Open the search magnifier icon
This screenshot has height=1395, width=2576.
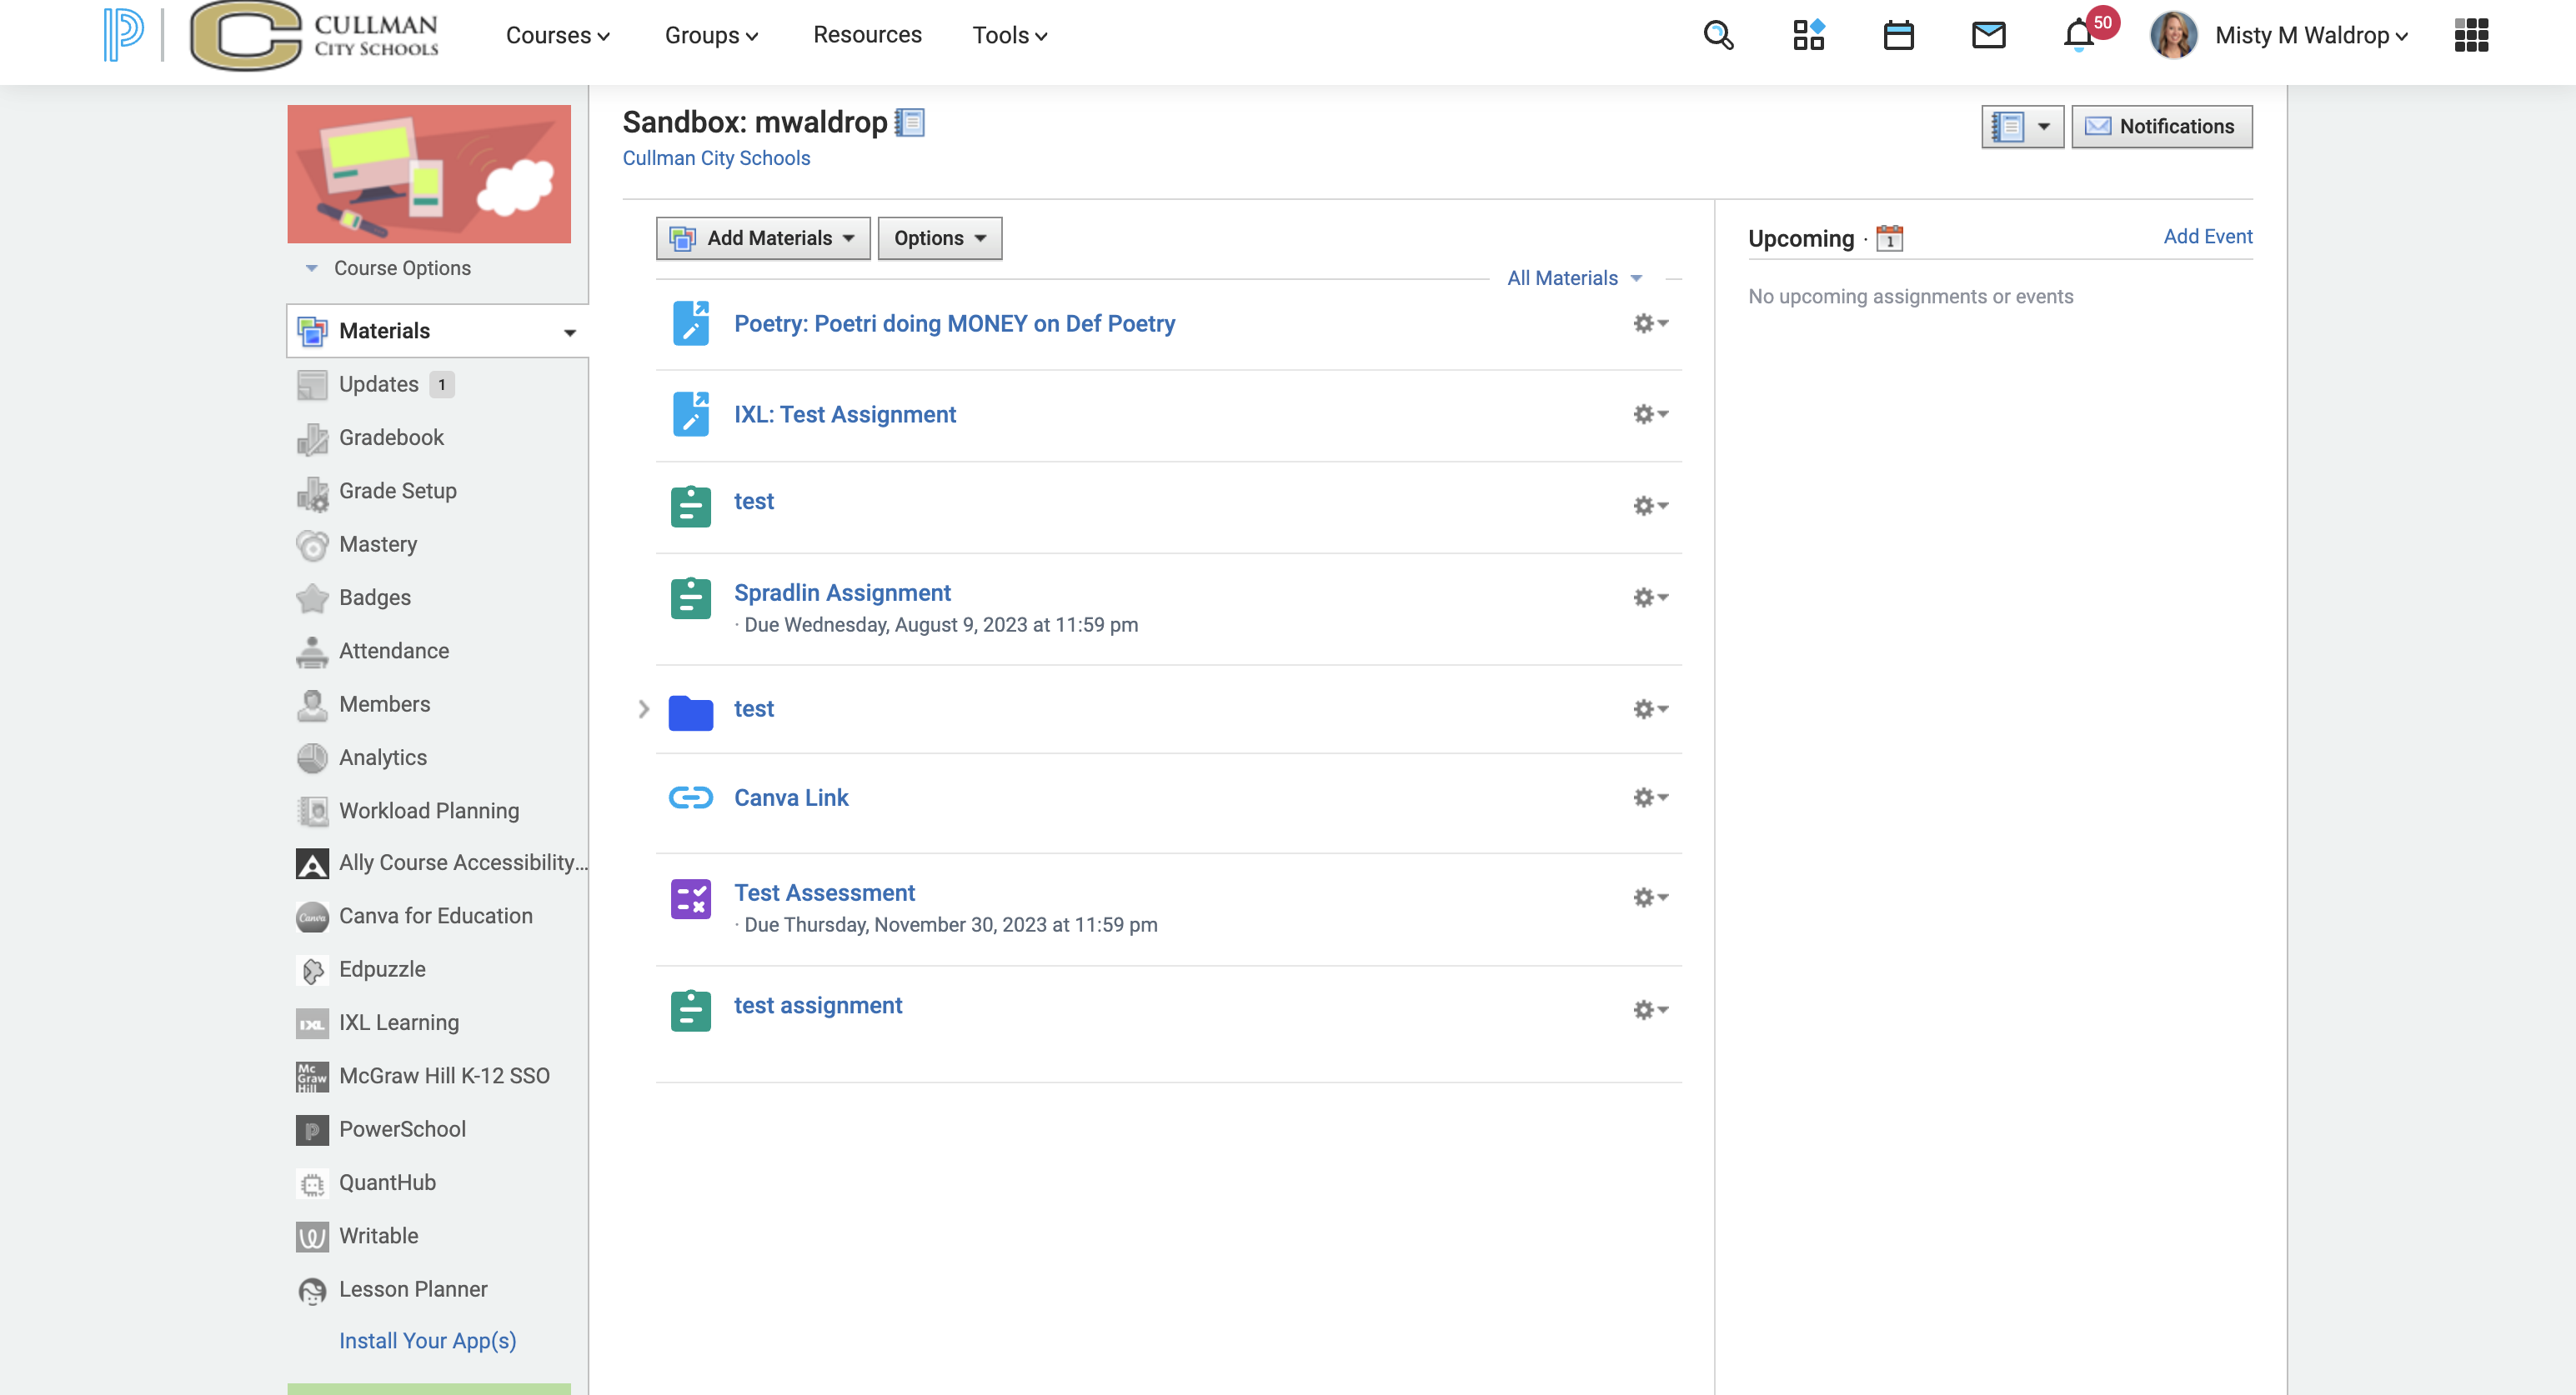pyautogui.click(x=1718, y=35)
